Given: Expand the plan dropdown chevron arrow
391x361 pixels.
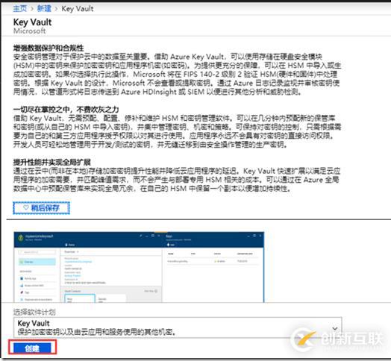Looking at the screenshot, I should (335, 328).
